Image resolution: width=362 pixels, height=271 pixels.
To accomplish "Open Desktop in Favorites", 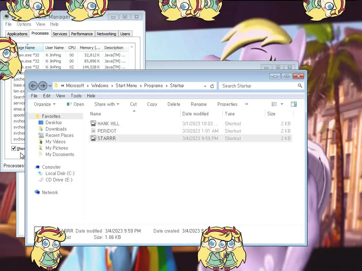I will (x=54, y=122).
